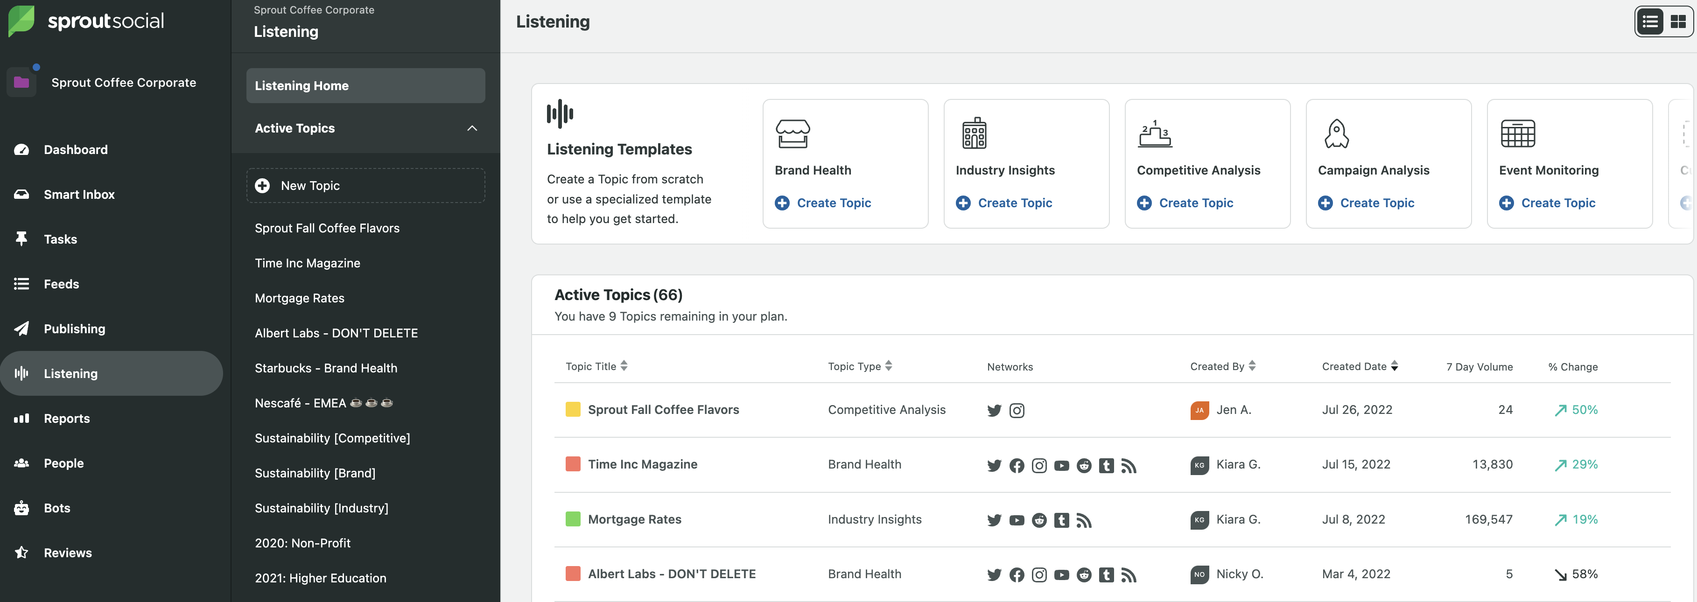Click RSS icon in Albert Labs row
The height and width of the screenshot is (602, 1697).
[x=1129, y=575]
